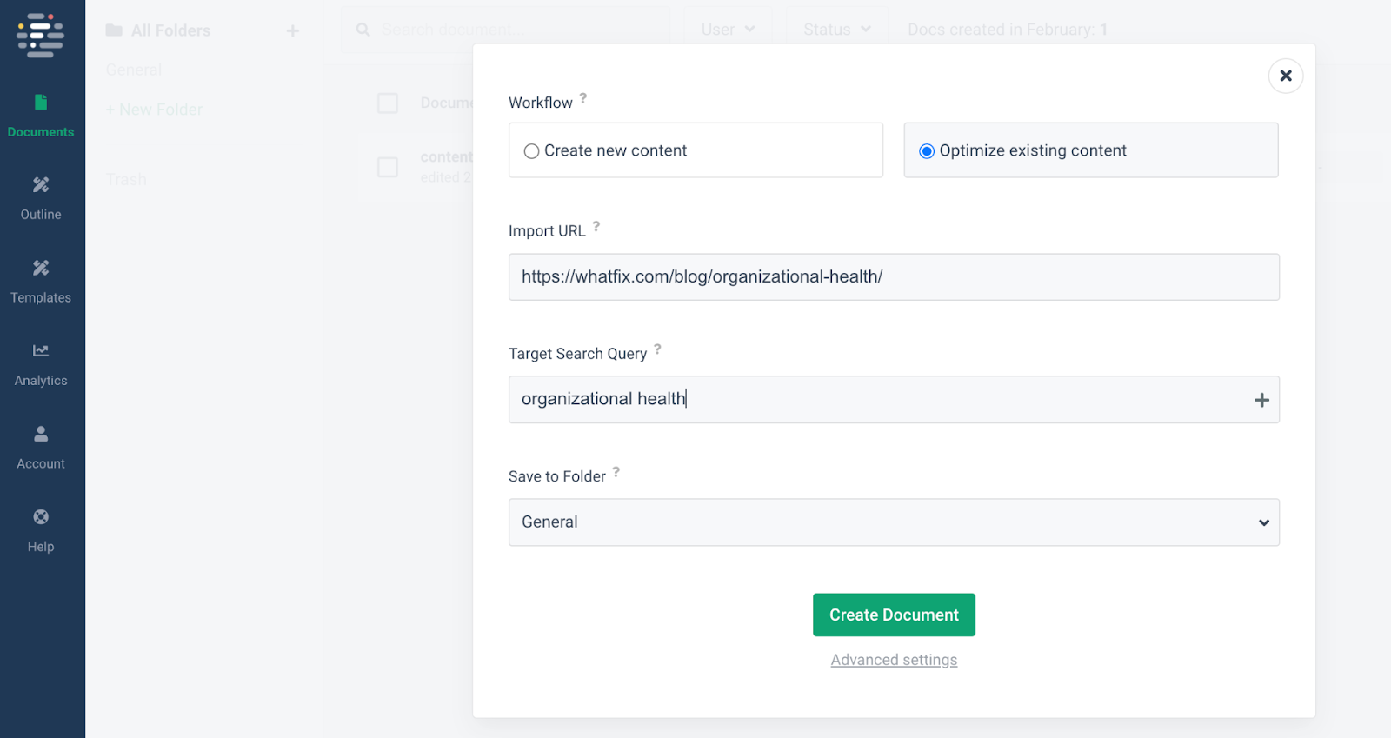Click the help question mark beside Workflow
This screenshot has width=1391, height=738.
click(x=583, y=98)
